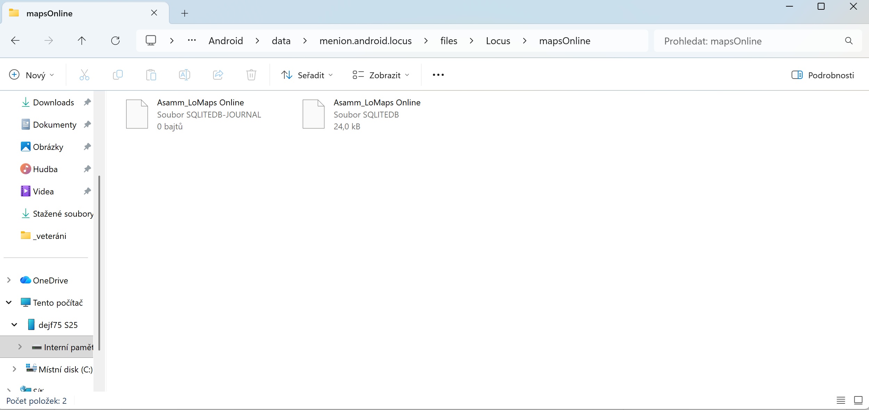
Task: Open the see more options menu
Action: tap(438, 75)
